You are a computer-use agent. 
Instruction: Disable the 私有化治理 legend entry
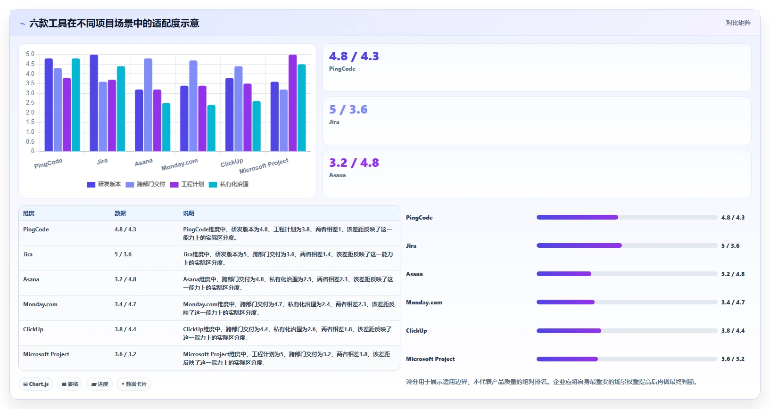click(x=229, y=184)
